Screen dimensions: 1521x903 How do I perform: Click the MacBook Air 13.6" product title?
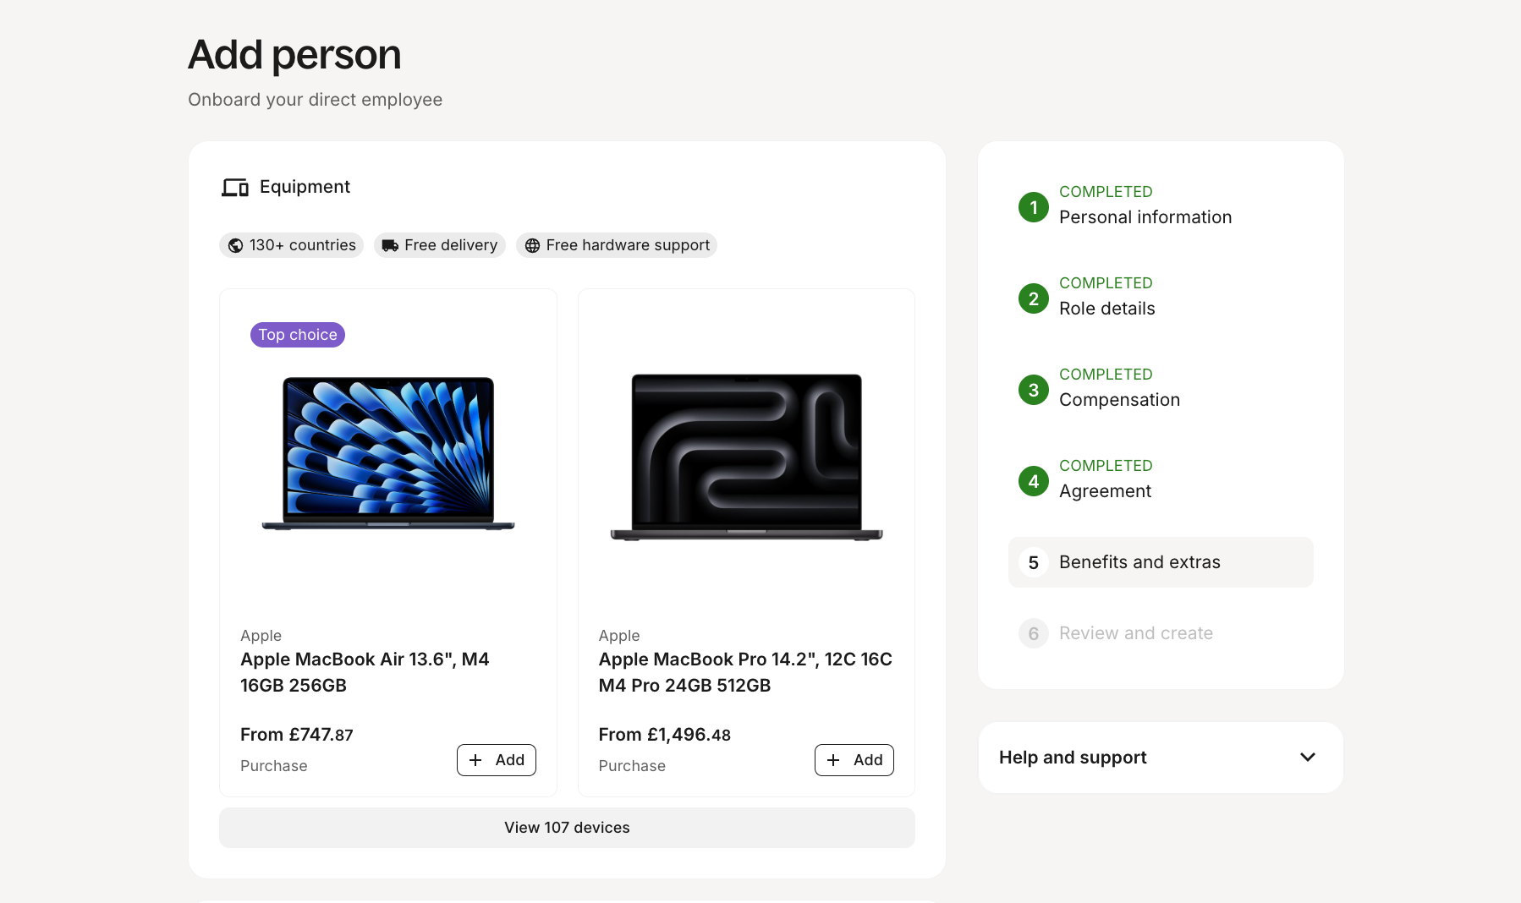point(365,672)
